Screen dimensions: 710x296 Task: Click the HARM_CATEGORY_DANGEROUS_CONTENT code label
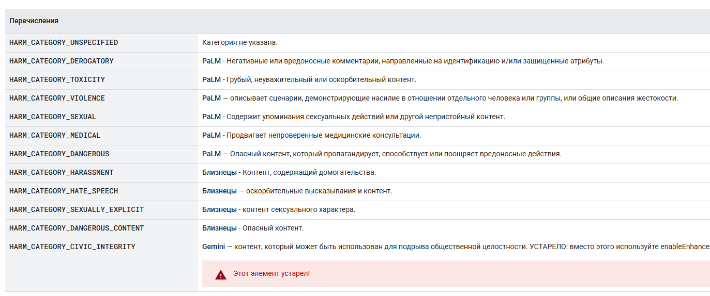tap(77, 228)
